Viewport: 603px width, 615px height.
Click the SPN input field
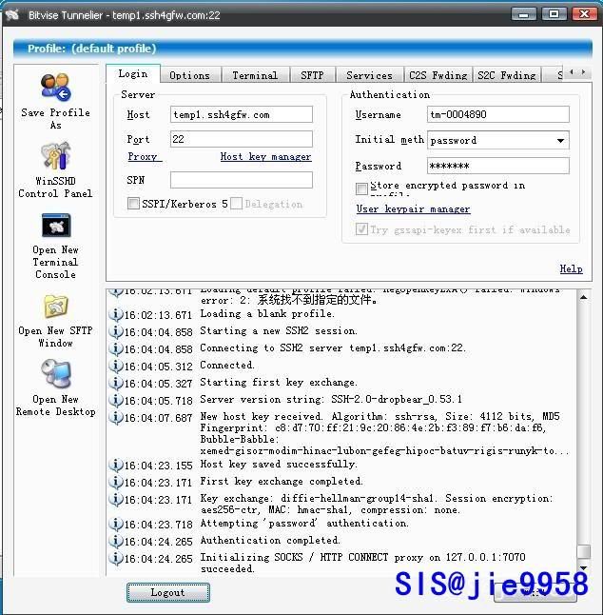(242, 180)
